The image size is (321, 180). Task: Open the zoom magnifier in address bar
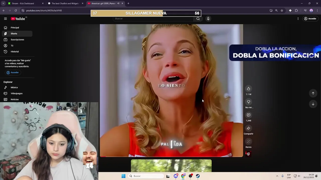pyautogui.click(x=276, y=10)
